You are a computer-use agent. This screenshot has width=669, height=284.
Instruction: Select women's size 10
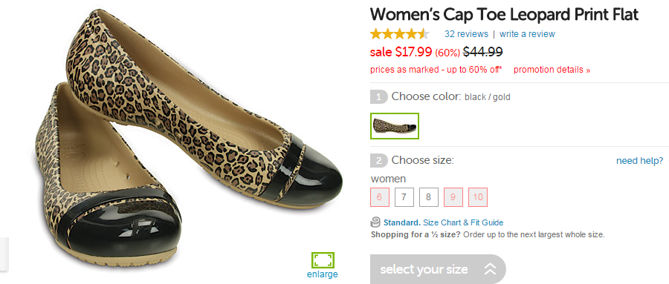point(478,197)
